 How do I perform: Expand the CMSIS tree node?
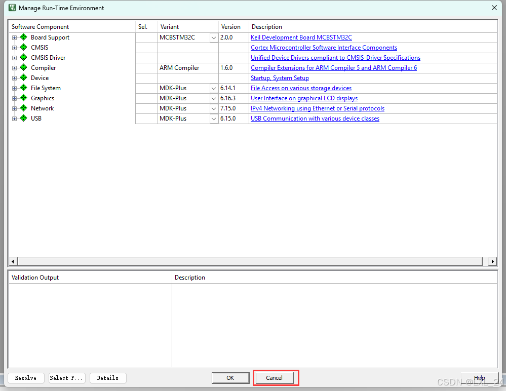(x=14, y=48)
